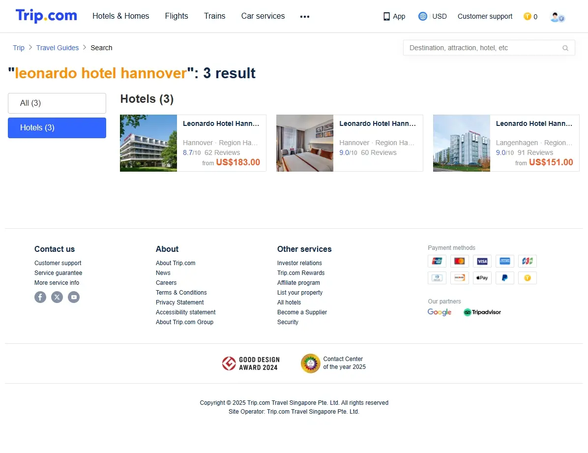The image size is (588, 453).
Task: Open Become a Supplier footer link
Action: tap(302, 312)
